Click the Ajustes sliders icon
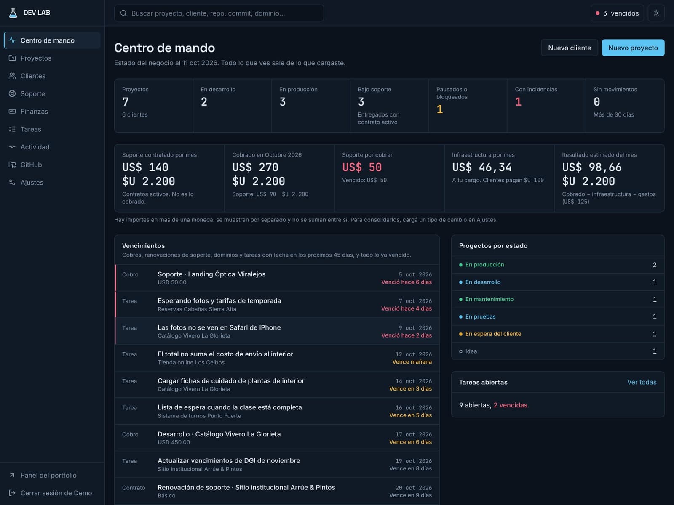Image resolution: width=674 pixels, height=505 pixels. point(12,182)
